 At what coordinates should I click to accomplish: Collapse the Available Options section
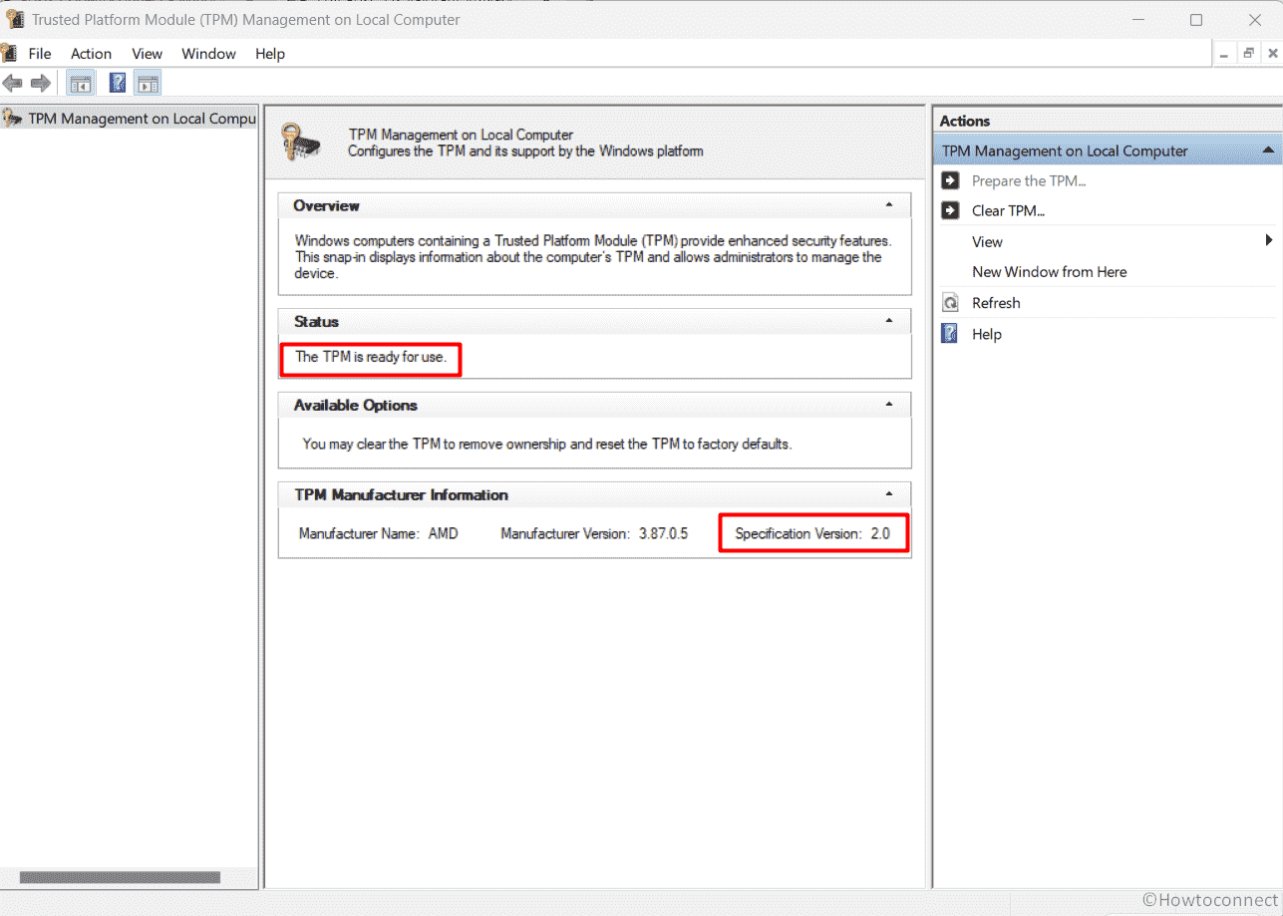click(x=889, y=405)
